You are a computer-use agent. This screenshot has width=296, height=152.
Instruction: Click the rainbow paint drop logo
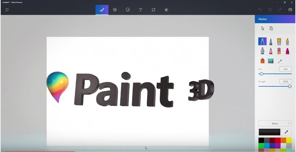pyautogui.click(x=58, y=87)
